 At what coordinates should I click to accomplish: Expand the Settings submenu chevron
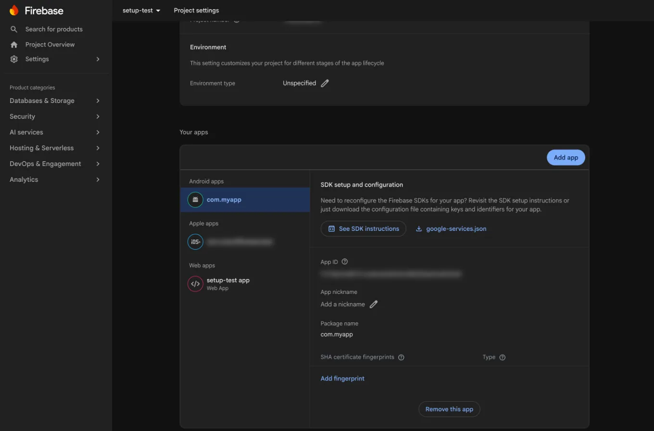pos(98,59)
